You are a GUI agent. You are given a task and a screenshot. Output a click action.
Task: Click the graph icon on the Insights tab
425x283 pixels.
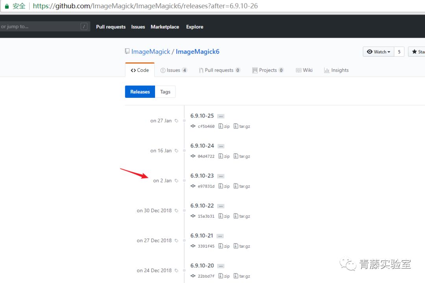(327, 70)
